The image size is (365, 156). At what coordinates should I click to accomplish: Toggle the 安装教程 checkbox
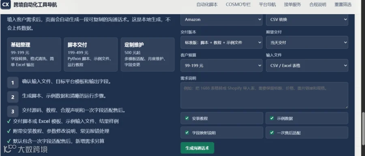187,118
